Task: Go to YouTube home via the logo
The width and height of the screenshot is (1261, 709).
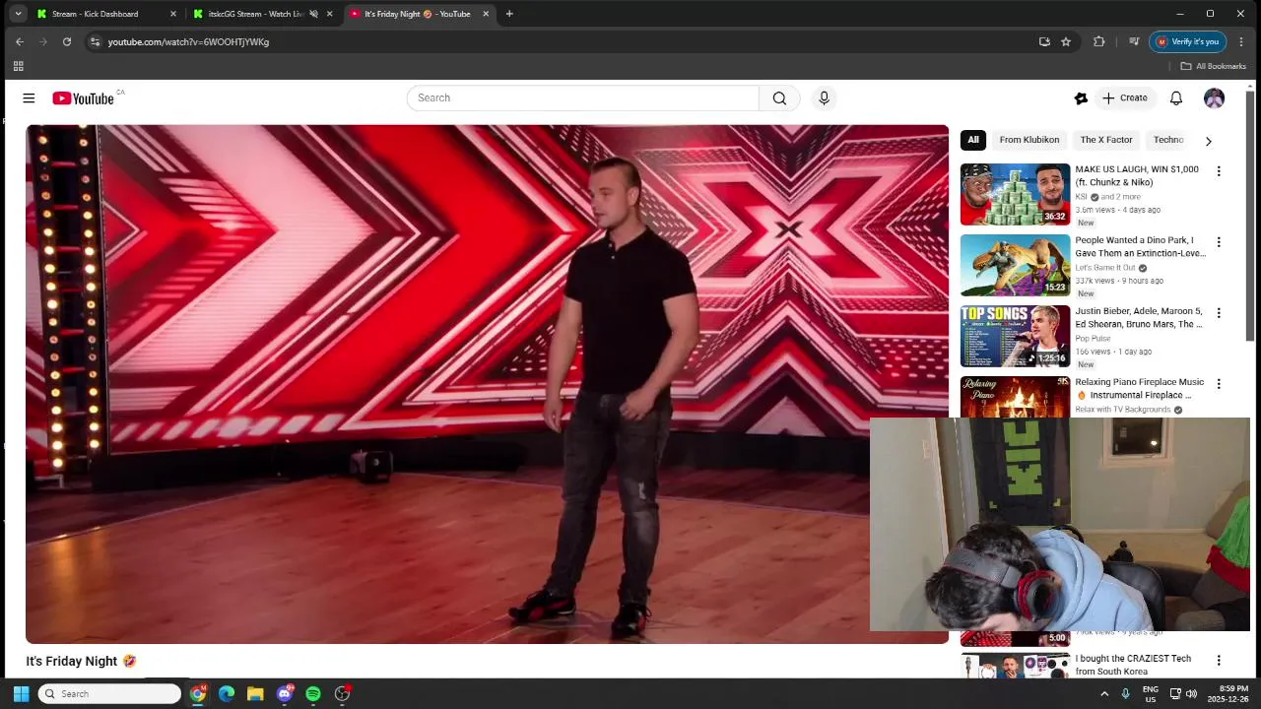Action: (84, 98)
